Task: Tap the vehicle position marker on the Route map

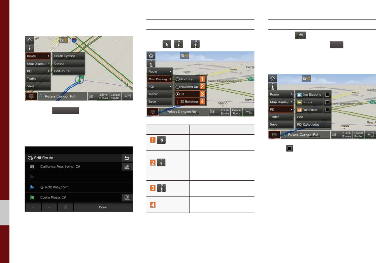Action: 79,80
